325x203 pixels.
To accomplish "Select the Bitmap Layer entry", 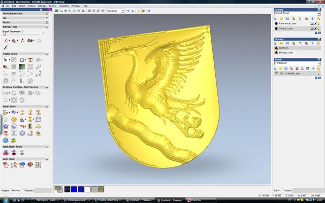I will [x=285, y=52].
